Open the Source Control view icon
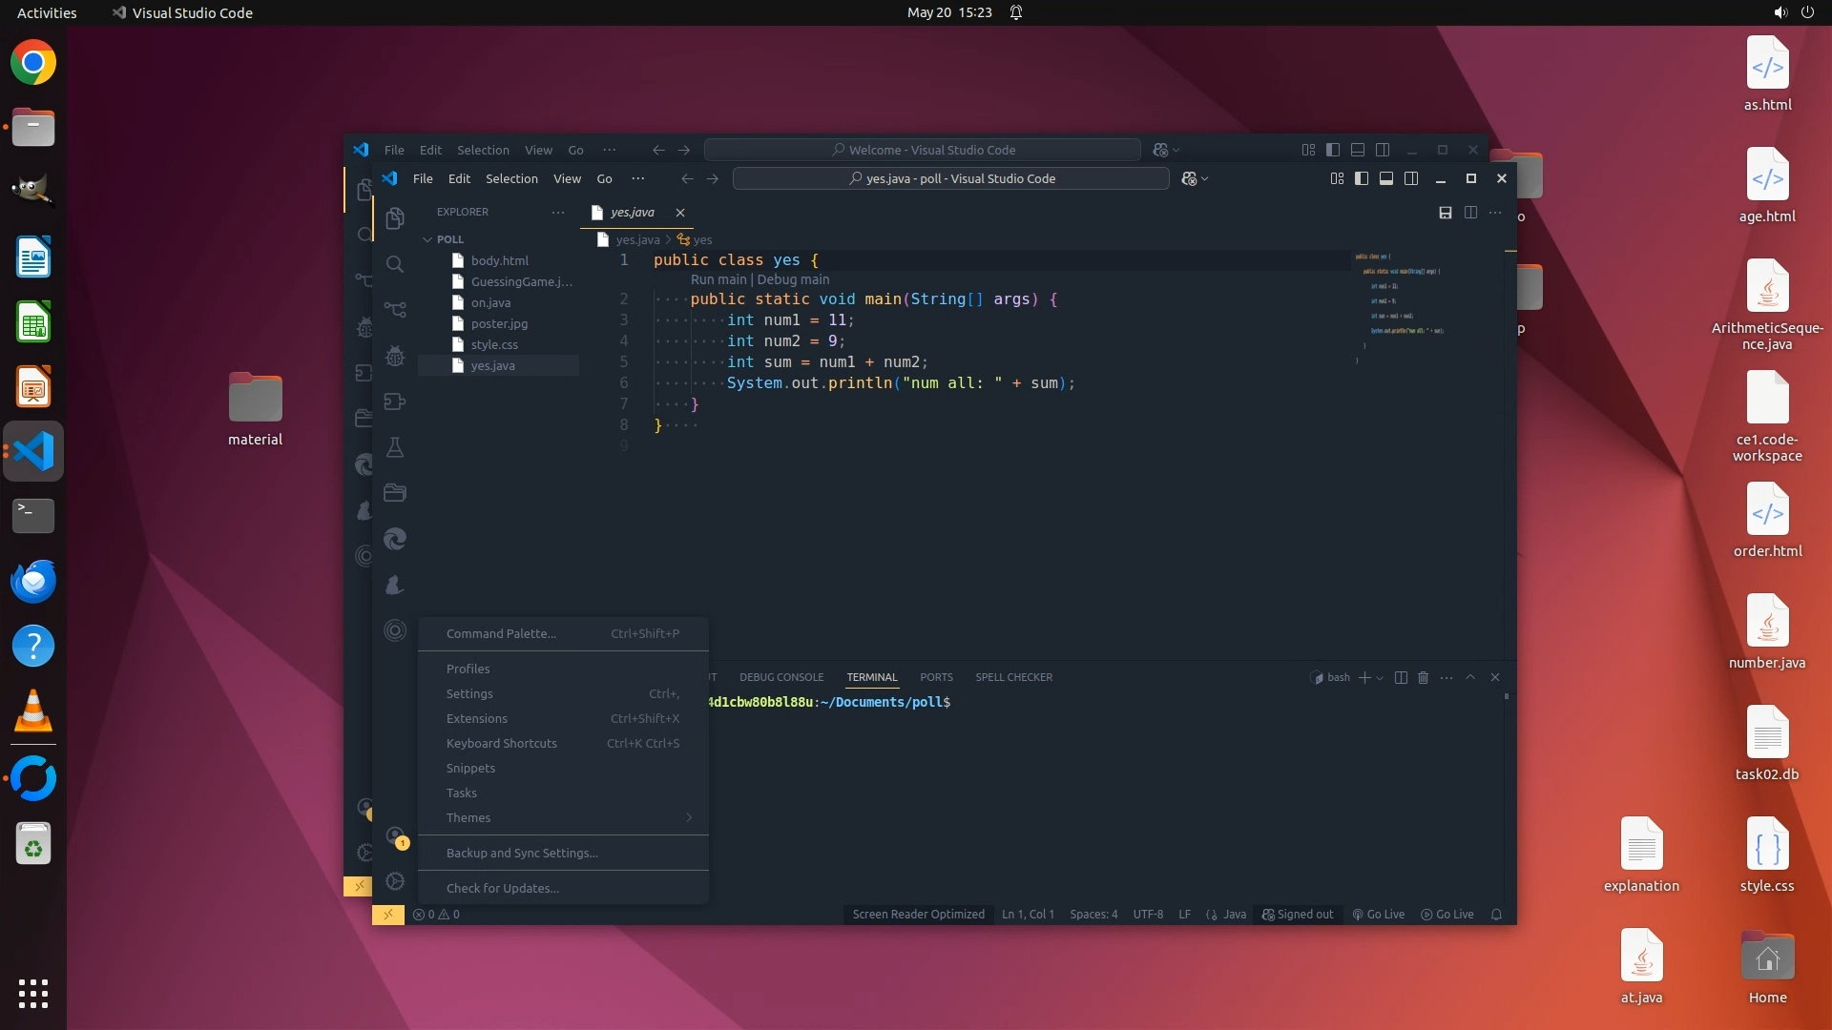The width and height of the screenshot is (1832, 1030). (x=395, y=310)
